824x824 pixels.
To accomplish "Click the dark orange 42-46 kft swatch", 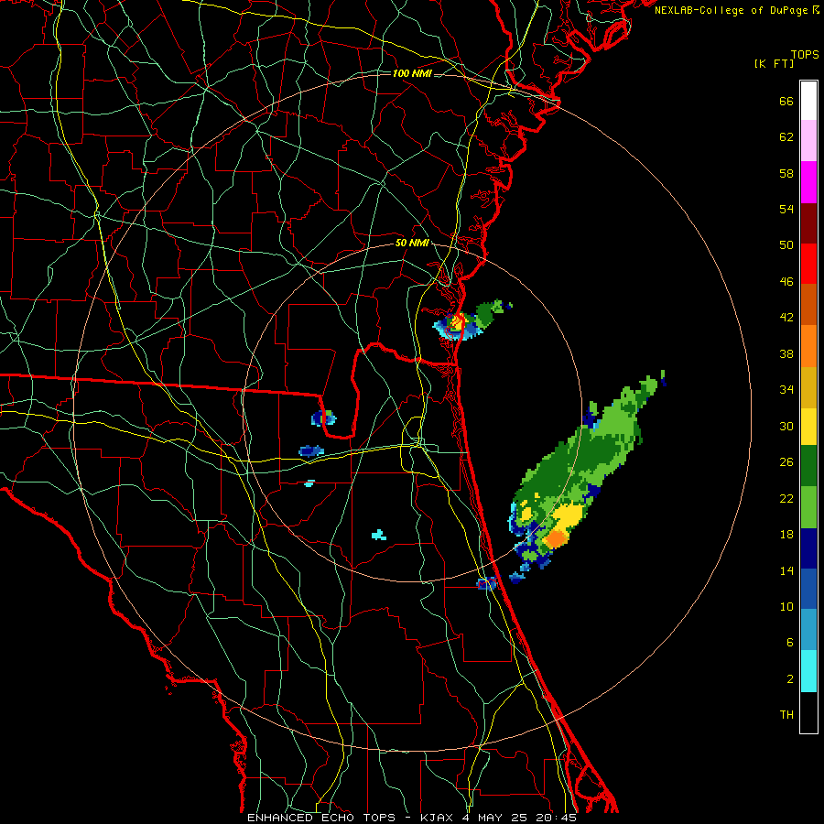I will coord(808,304).
